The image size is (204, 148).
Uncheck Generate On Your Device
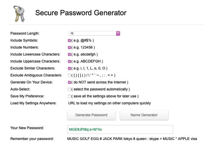pos(69,82)
